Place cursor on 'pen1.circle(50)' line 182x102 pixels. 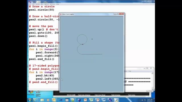42,10
